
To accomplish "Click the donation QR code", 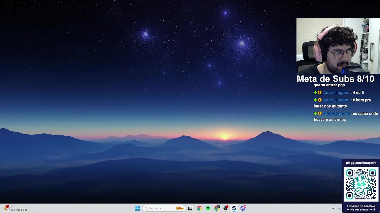I will [x=361, y=185].
